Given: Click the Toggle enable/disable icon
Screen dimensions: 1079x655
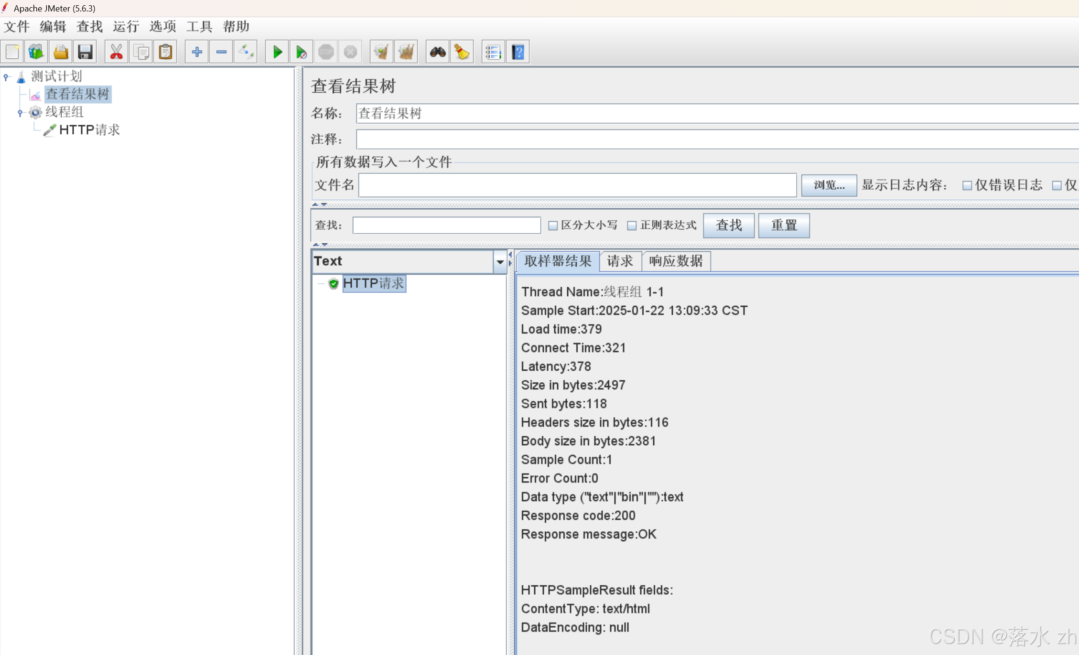Looking at the screenshot, I should click(x=246, y=52).
